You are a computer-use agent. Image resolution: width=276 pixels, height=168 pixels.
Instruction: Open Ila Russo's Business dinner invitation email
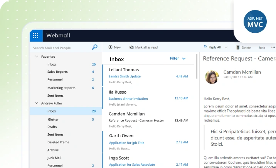(x=148, y=98)
